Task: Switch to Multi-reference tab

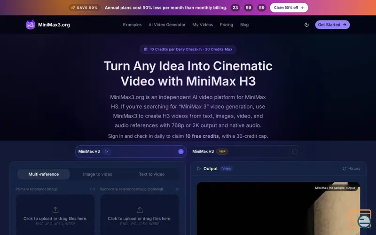Action: (43, 174)
